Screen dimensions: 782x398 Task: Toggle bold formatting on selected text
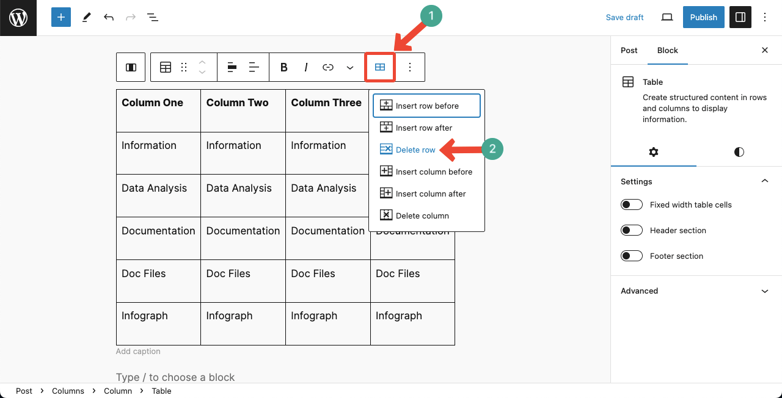tap(283, 67)
